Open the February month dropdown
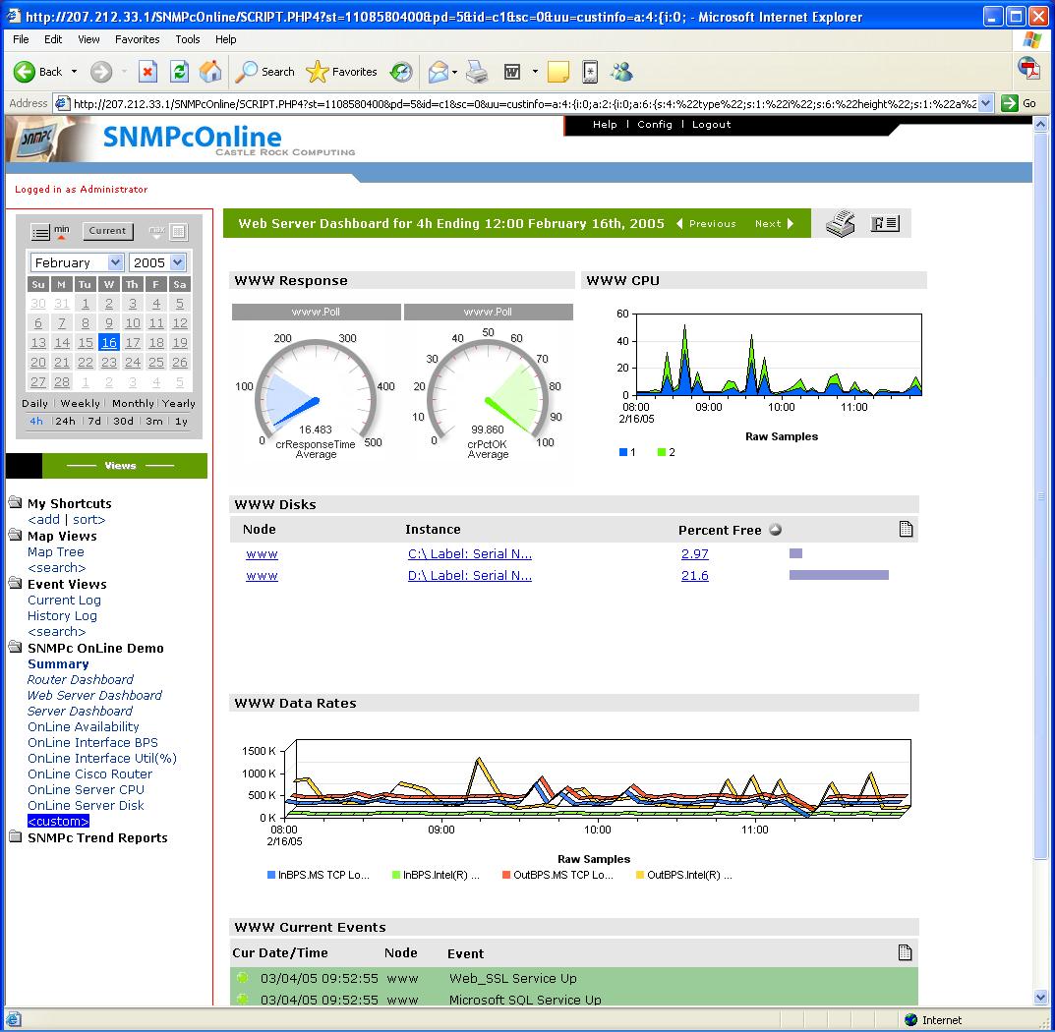The width and height of the screenshot is (1055, 1032). [115, 262]
